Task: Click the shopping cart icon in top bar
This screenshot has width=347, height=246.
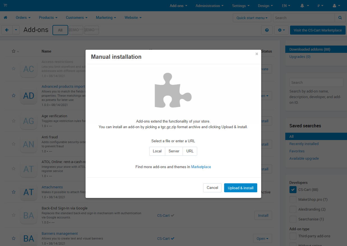Action: pos(5,6)
